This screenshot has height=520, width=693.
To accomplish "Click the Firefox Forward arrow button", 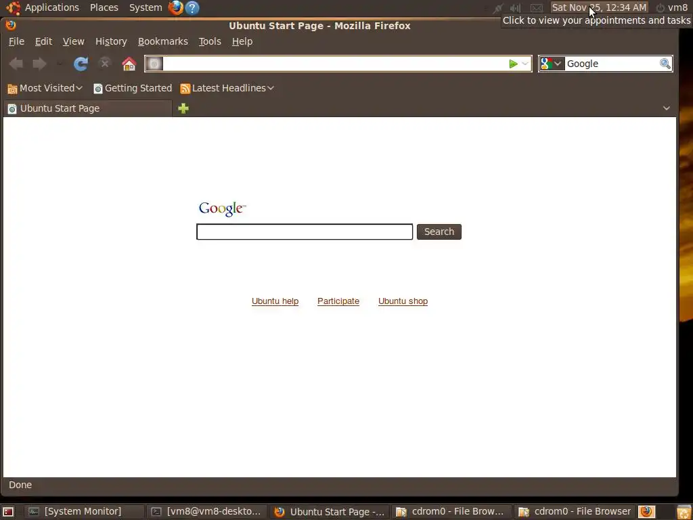I will click(39, 64).
